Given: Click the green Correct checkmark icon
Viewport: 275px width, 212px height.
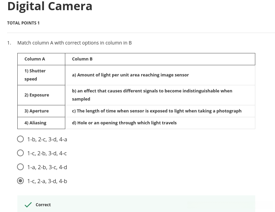Looking at the screenshot, I should [x=28, y=205].
